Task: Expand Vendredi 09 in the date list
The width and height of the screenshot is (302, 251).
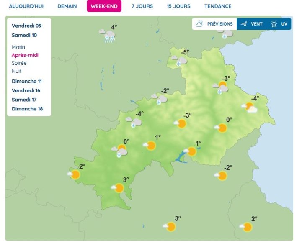Action: point(26,26)
